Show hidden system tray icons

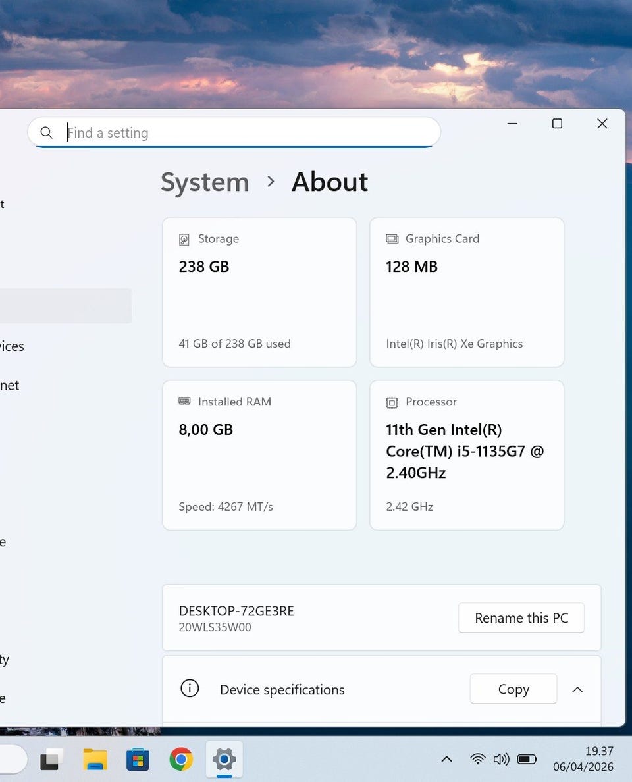[x=446, y=759]
